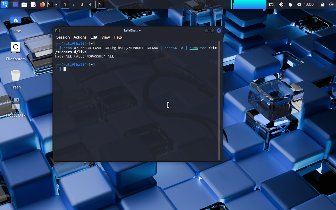336x210 pixels.
Task: Switch to workspace 4
Action: point(90,4)
